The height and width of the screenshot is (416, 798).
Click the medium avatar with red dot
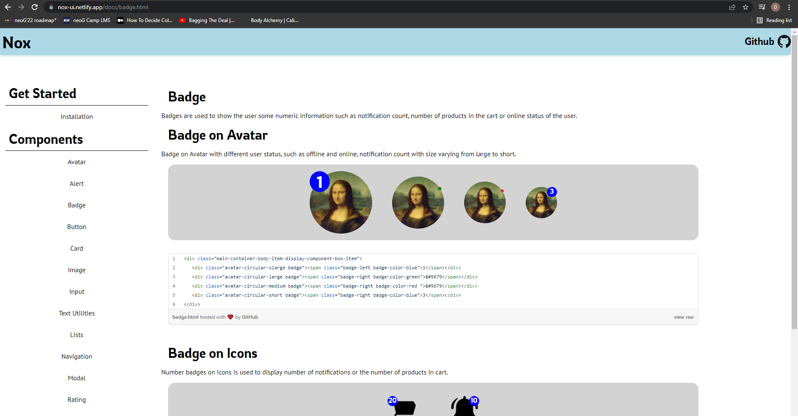click(485, 202)
